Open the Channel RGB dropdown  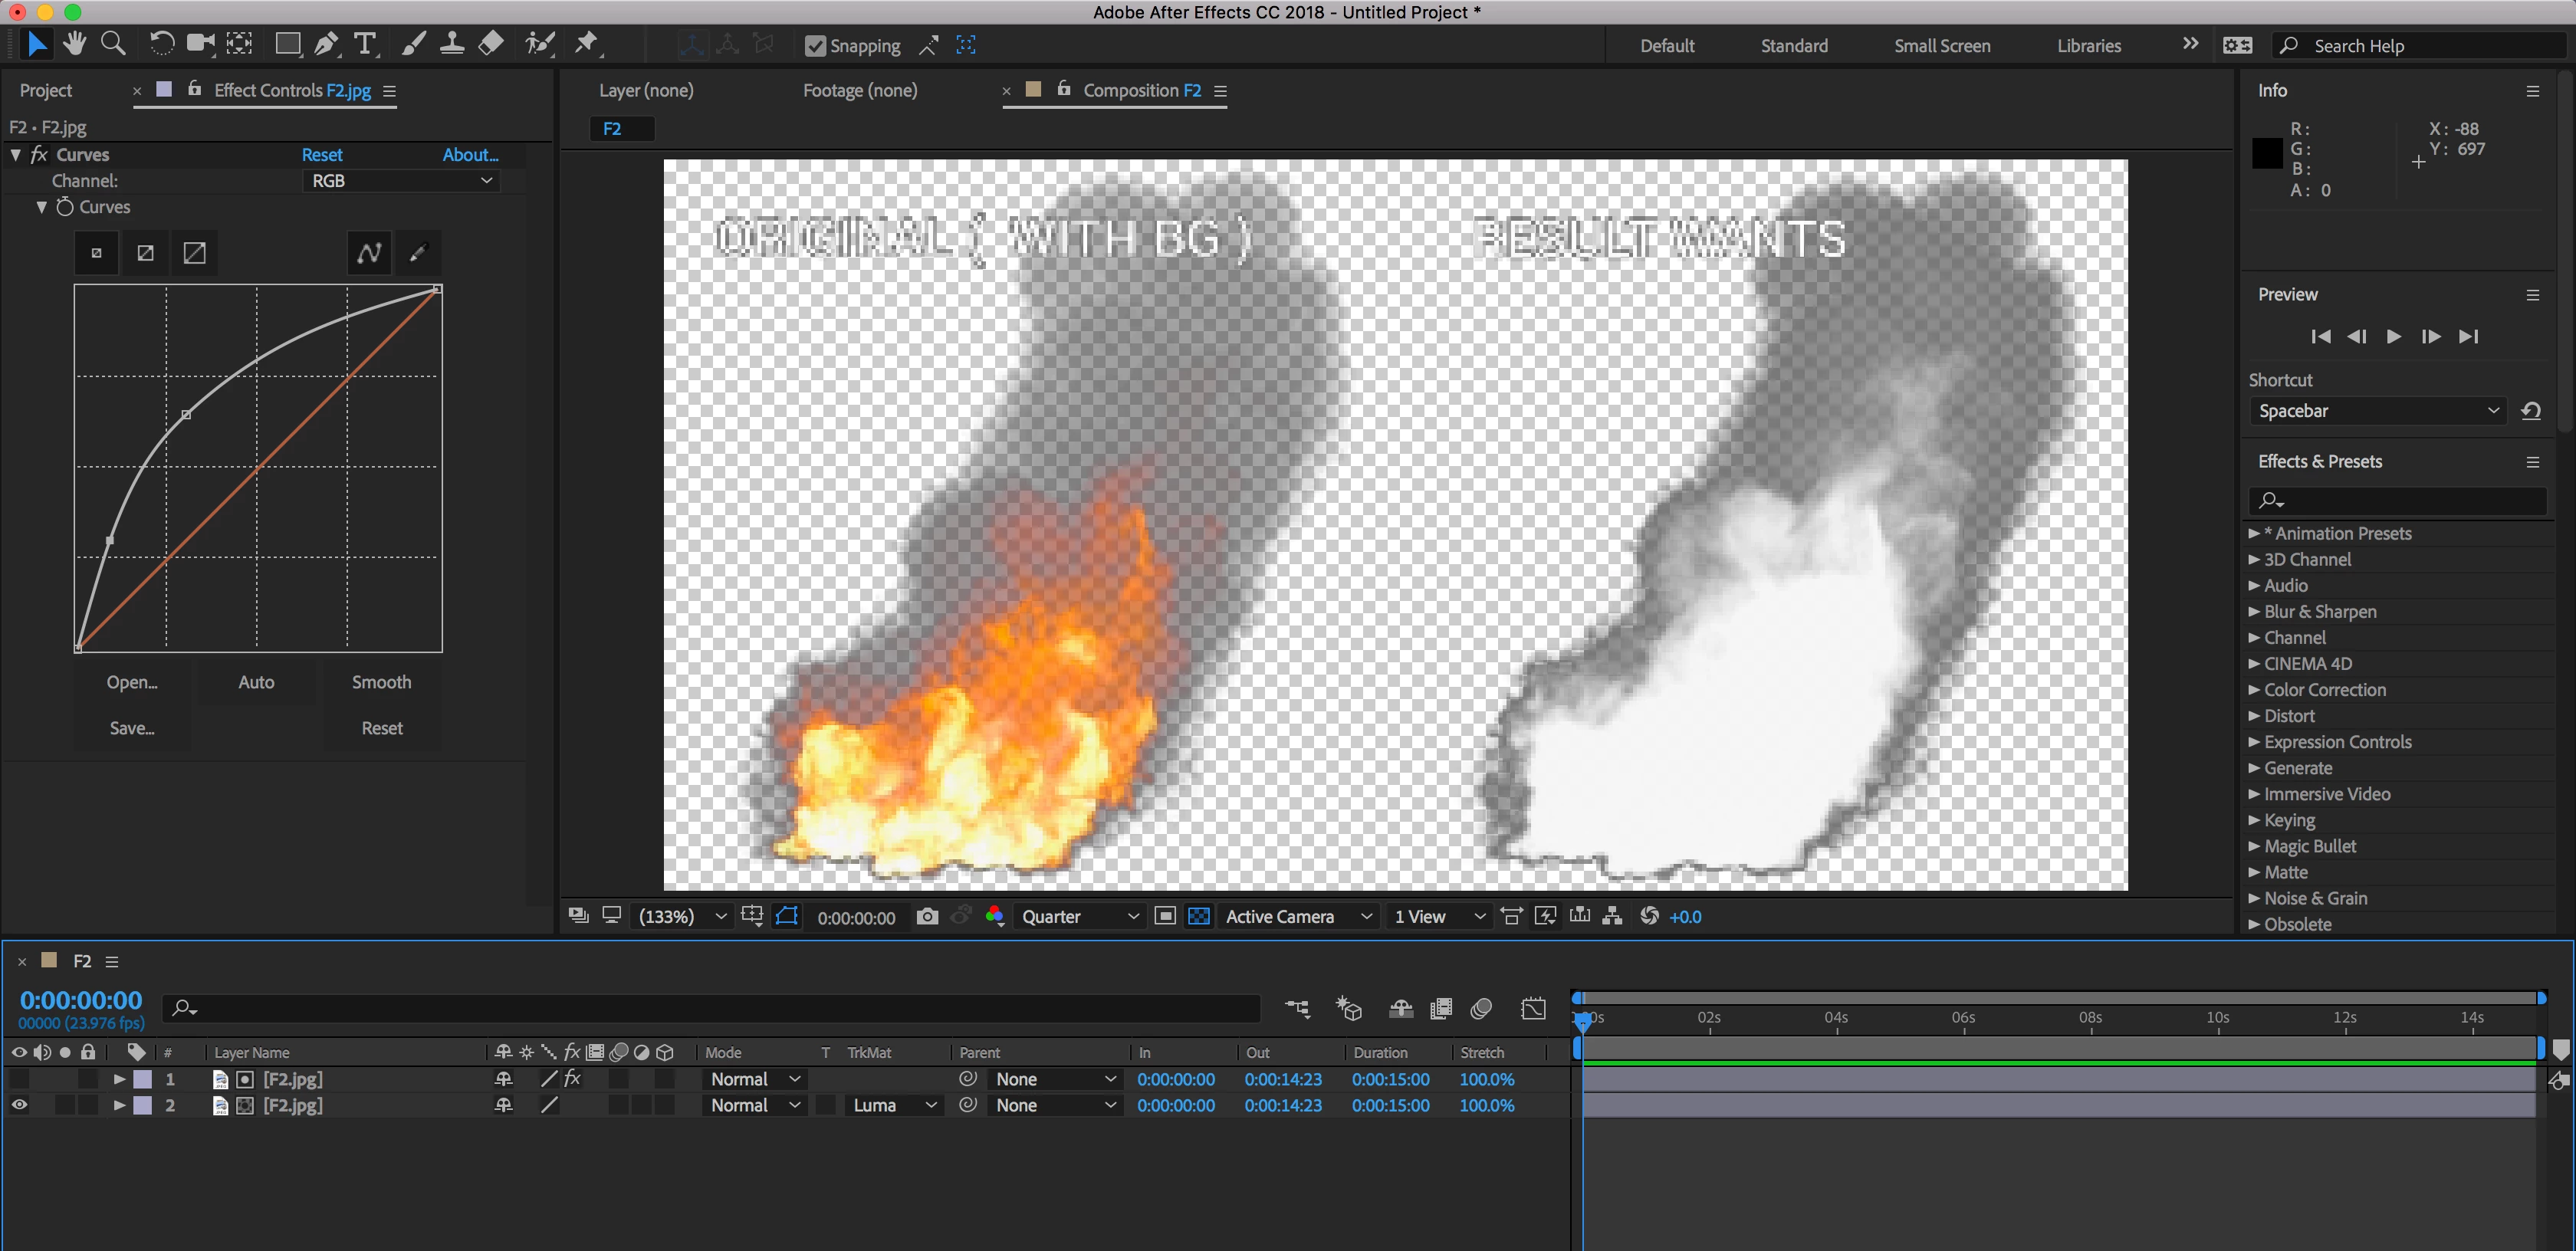click(x=400, y=181)
